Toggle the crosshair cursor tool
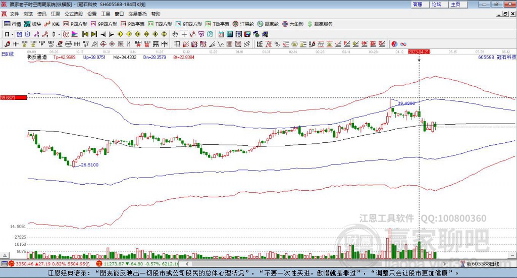The width and height of the screenshot is (517, 278). 184,34
